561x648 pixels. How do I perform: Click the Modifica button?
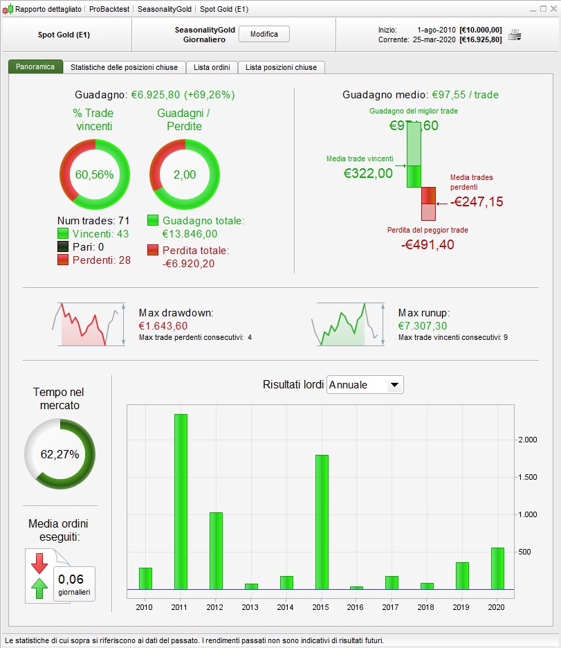point(264,34)
